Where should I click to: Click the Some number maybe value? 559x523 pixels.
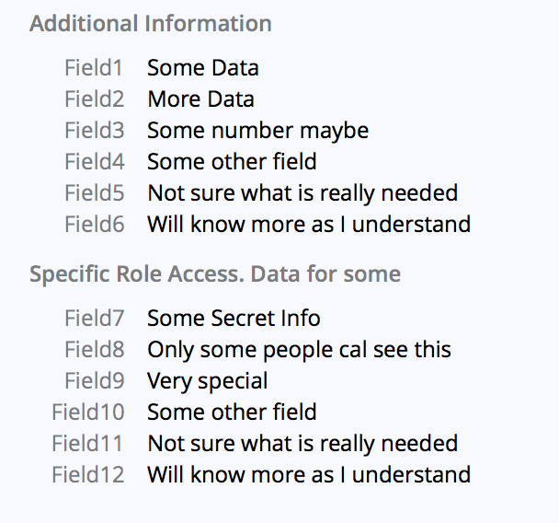257,131
